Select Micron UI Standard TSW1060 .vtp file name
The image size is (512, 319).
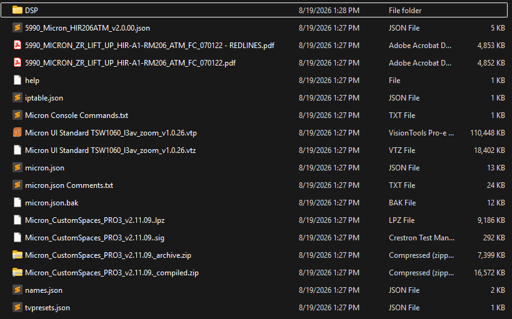[111, 133]
